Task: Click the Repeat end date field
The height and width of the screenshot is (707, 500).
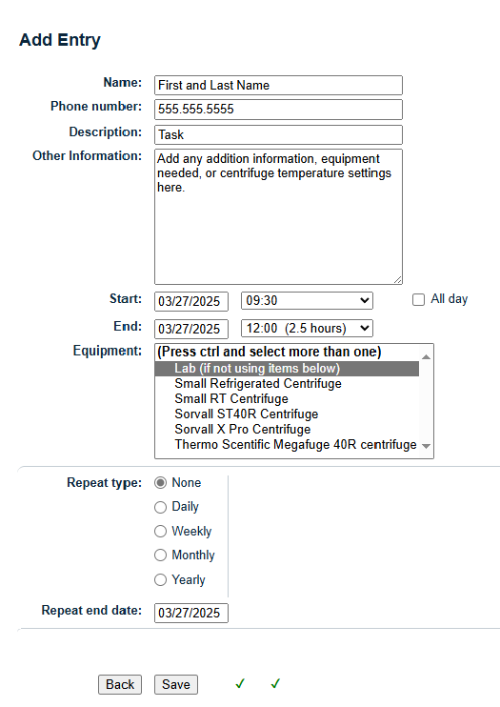Action: [x=191, y=614]
